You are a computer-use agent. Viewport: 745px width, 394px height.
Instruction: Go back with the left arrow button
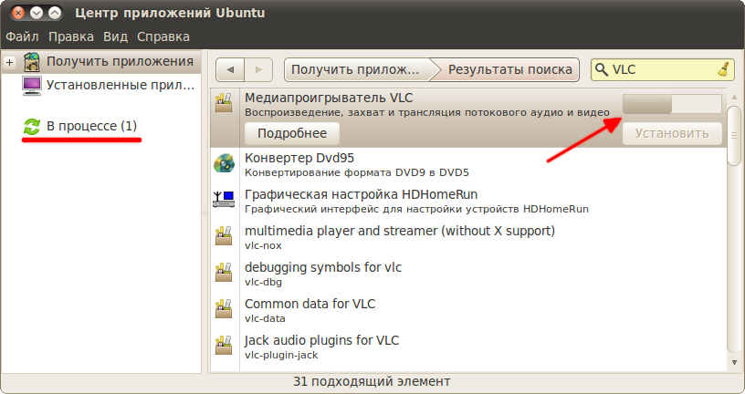click(230, 70)
